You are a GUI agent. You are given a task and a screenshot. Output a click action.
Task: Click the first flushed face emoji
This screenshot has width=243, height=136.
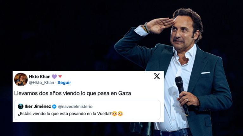tap(114, 114)
